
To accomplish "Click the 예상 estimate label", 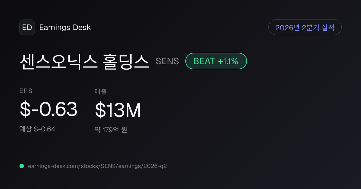I will [x=26, y=129].
